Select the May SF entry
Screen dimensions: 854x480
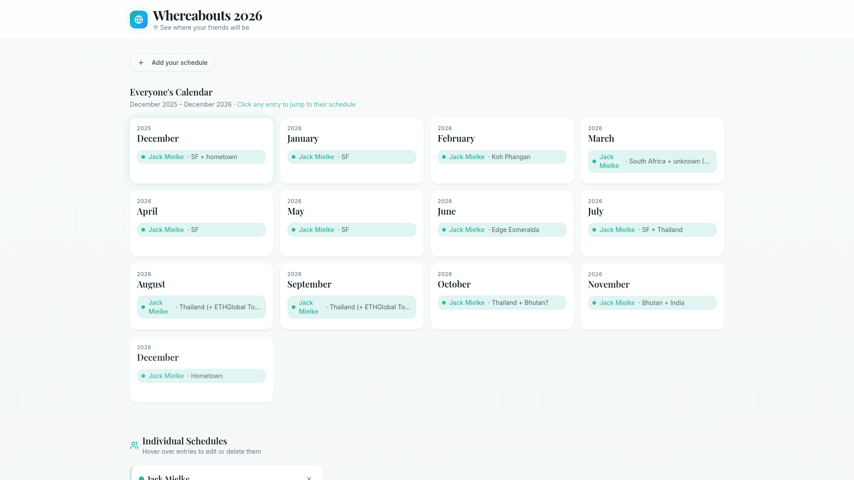(351, 230)
